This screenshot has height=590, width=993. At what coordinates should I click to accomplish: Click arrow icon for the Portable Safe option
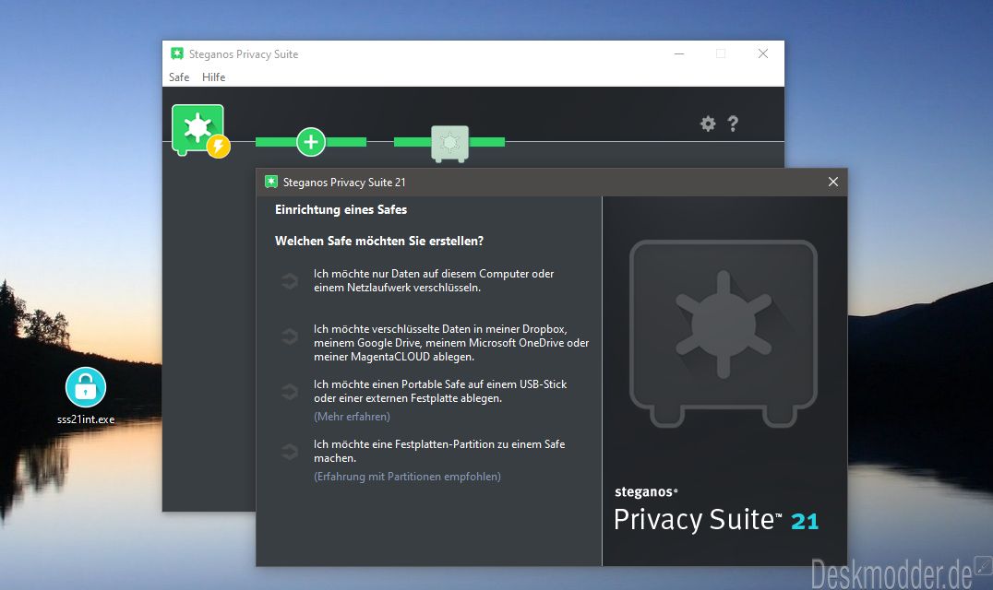point(290,392)
